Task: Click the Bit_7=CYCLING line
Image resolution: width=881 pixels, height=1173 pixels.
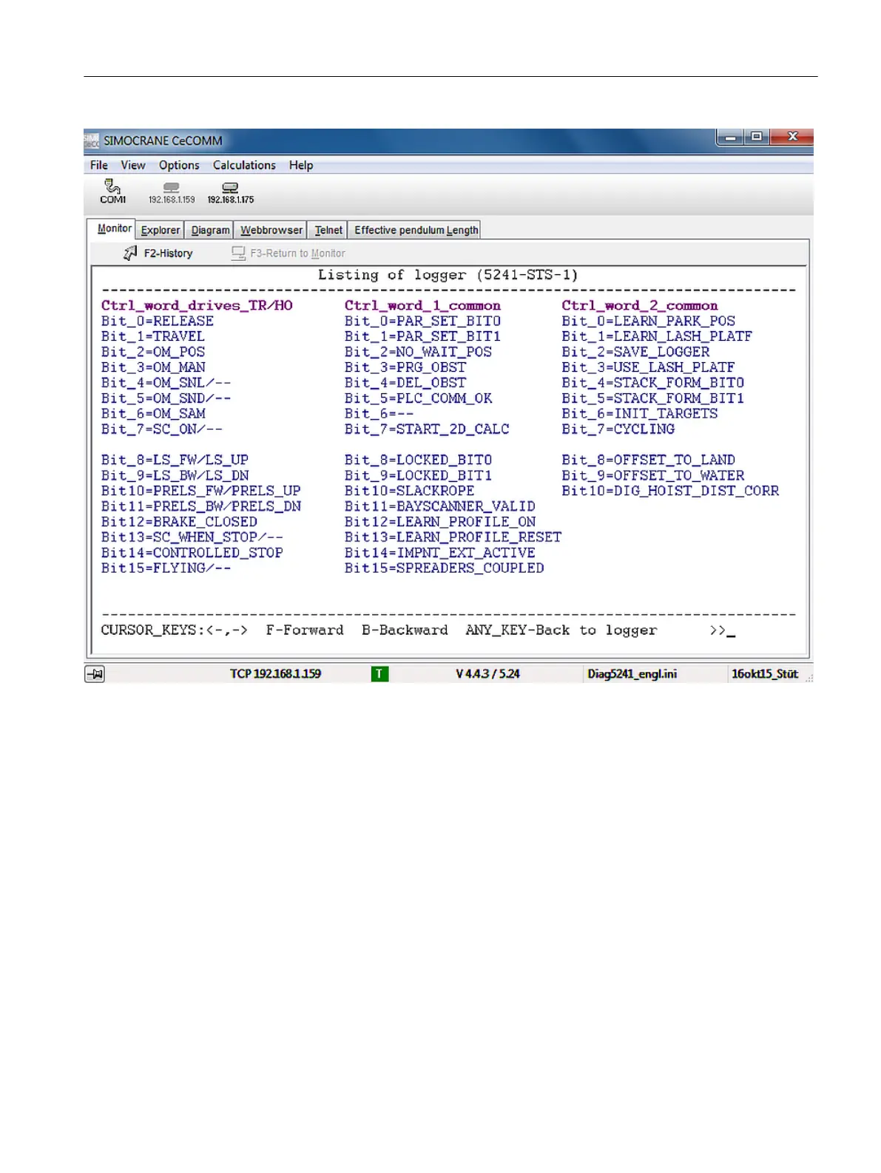Action: (618, 429)
